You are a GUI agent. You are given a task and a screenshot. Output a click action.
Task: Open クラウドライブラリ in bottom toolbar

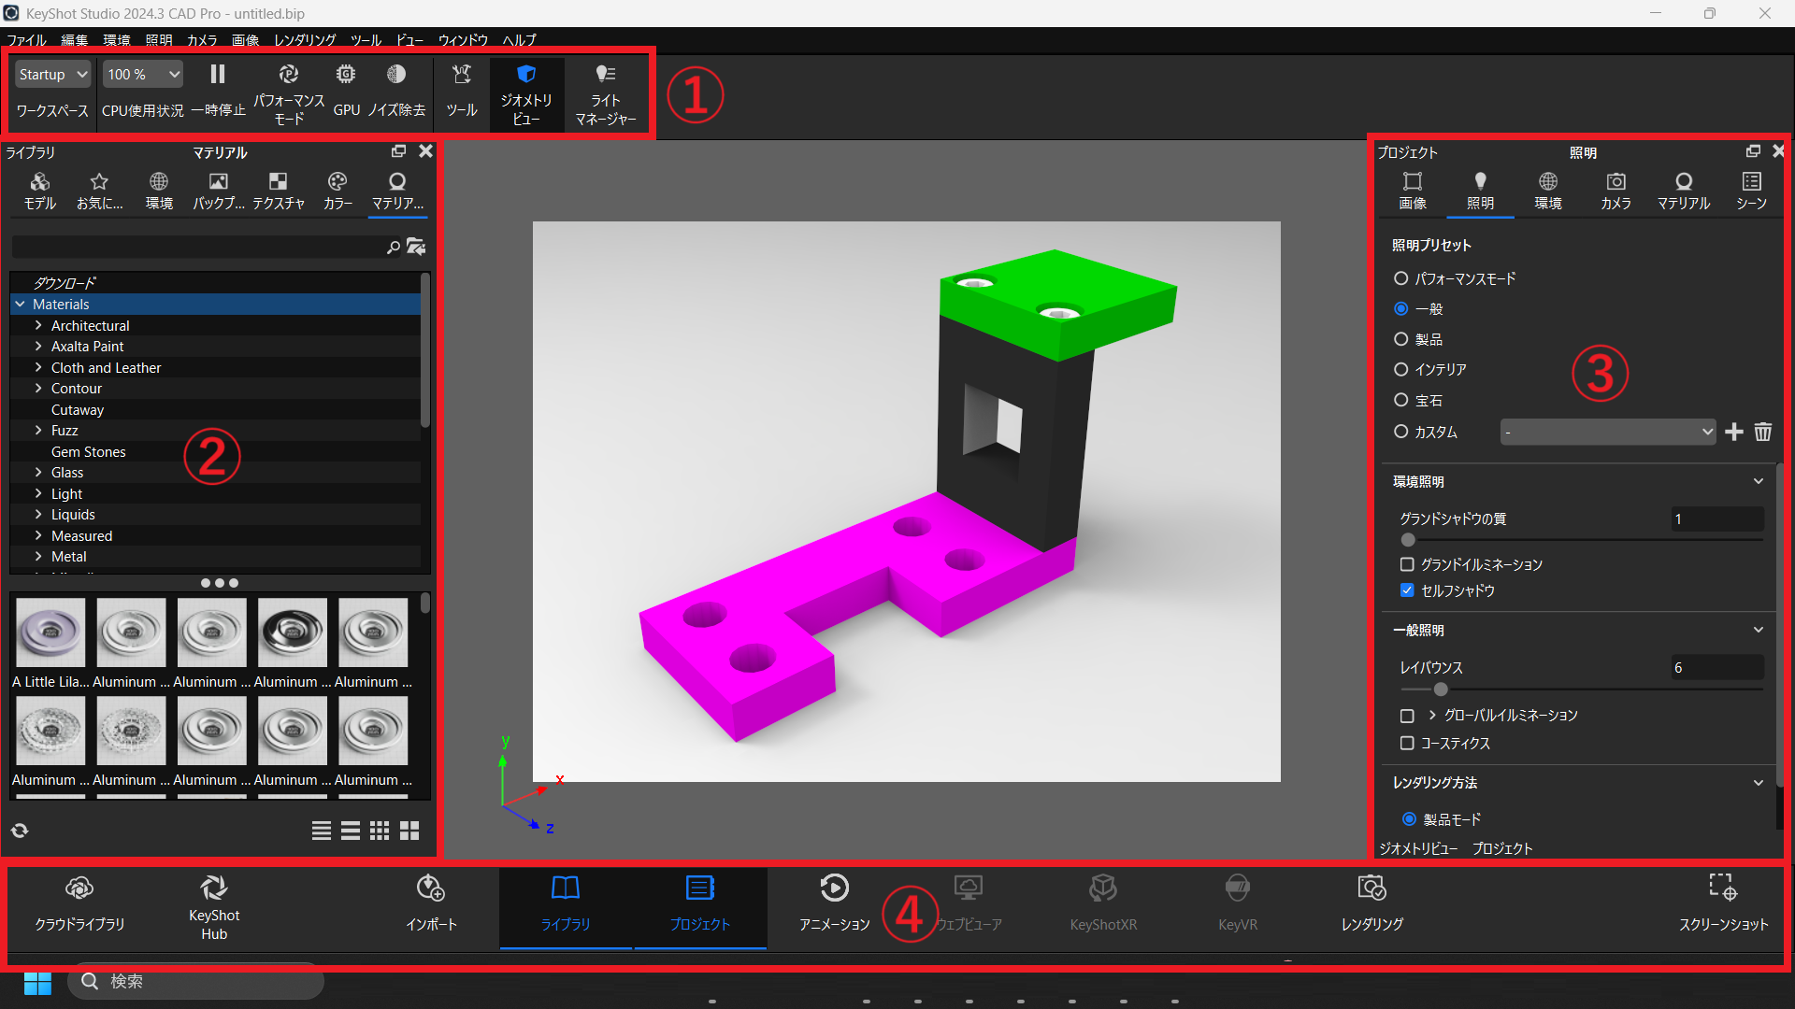(79, 904)
